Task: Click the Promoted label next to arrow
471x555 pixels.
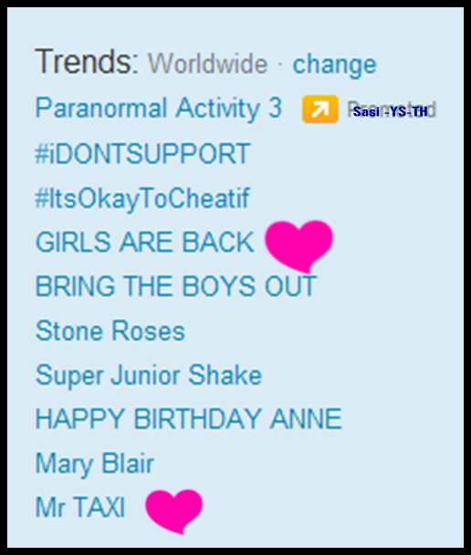Action: pyautogui.click(x=392, y=110)
